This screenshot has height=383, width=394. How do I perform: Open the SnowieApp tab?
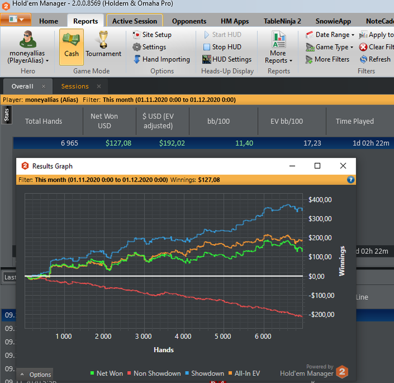click(333, 21)
